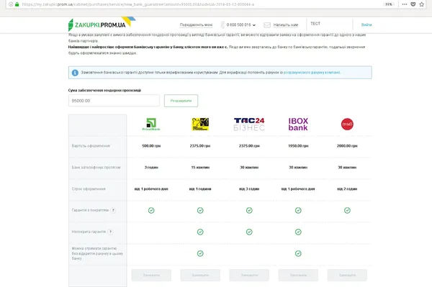The height and width of the screenshot is (287, 432).
Task: Click the 'від 1 години' processing term
Action: tap(200, 188)
